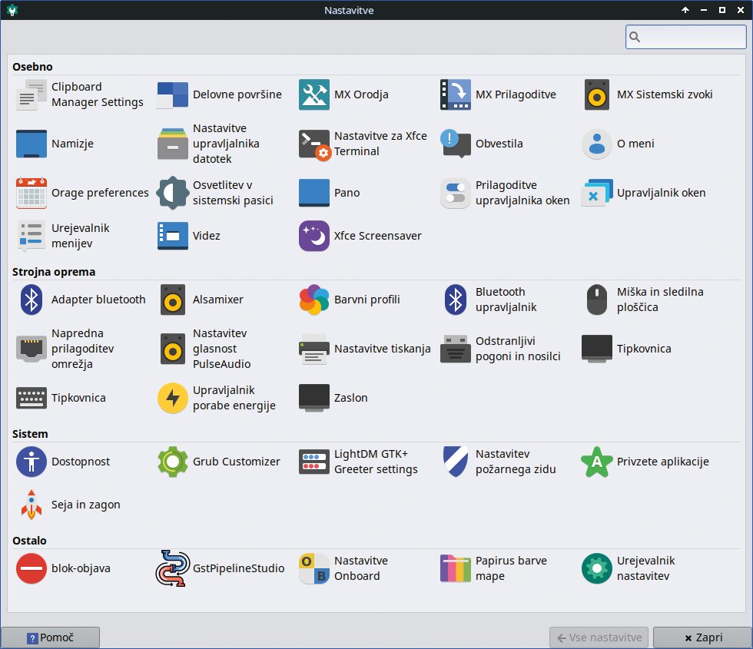Open Delovne površine workspace icon
The image size is (753, 649).
[172, 94]
